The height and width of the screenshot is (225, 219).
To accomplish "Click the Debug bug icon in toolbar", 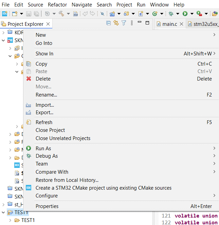I will click(x=171, y=14).
